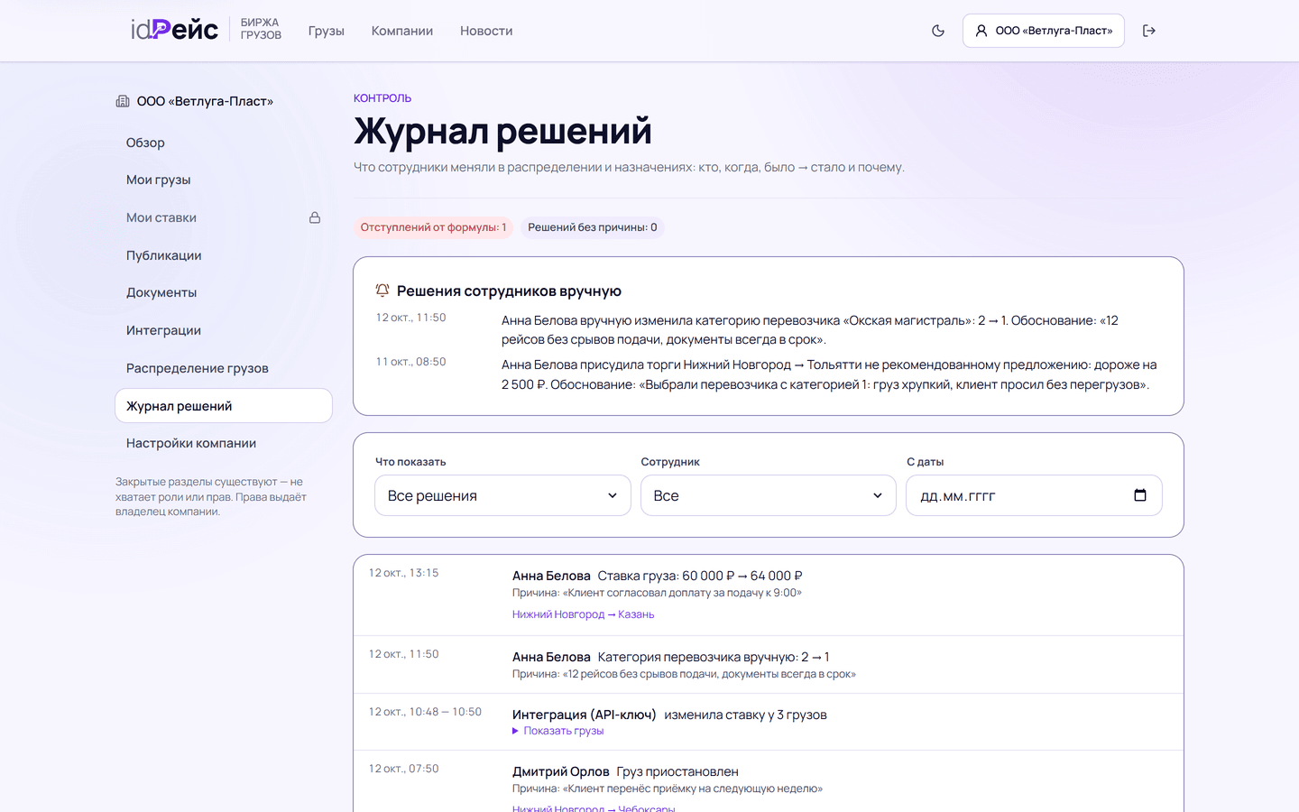Open the Нижний Новгород → Казань route link
This screenshot has height=812, width=1299.
pyautogui.click(x=584, y=614)
